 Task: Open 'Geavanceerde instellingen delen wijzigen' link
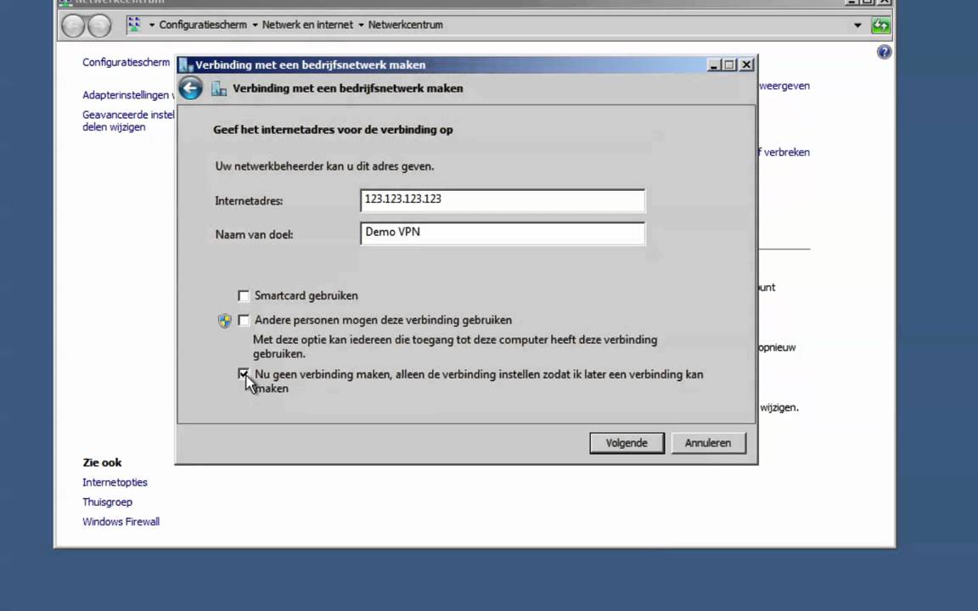tap(128, 121)
